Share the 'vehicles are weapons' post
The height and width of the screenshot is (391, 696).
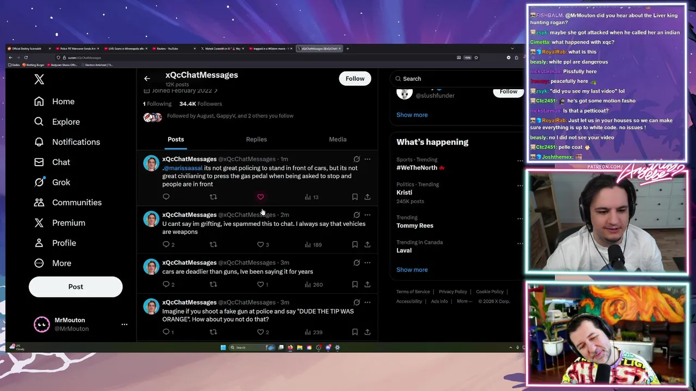(368, 244)
